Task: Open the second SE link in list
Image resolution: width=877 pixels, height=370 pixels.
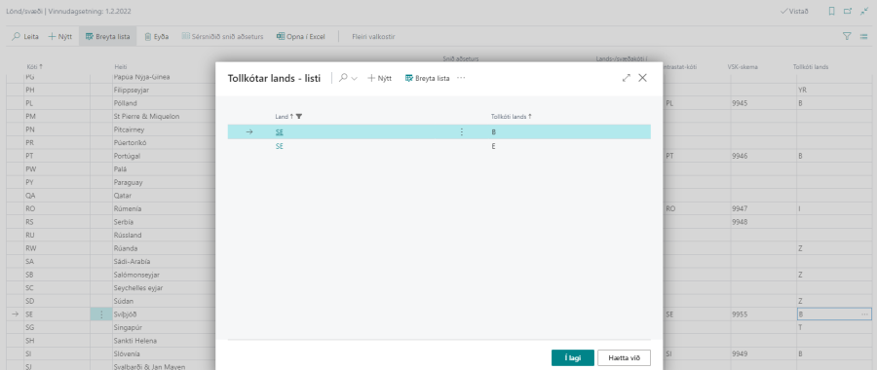Action: point(280,146)
